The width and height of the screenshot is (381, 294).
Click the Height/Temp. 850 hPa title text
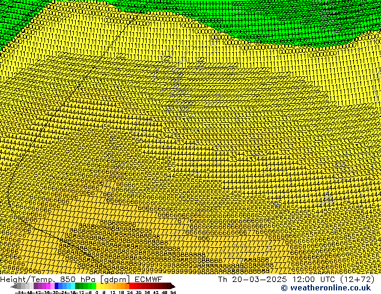48,280
